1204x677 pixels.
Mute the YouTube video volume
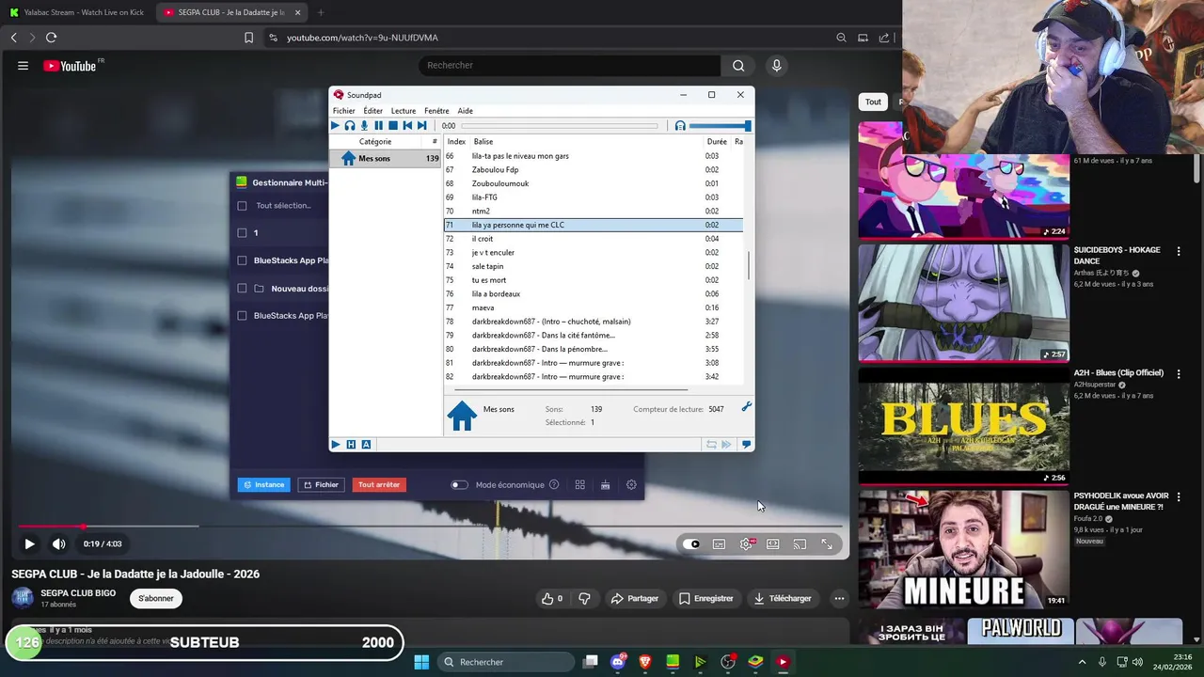(x=58, y=543)
